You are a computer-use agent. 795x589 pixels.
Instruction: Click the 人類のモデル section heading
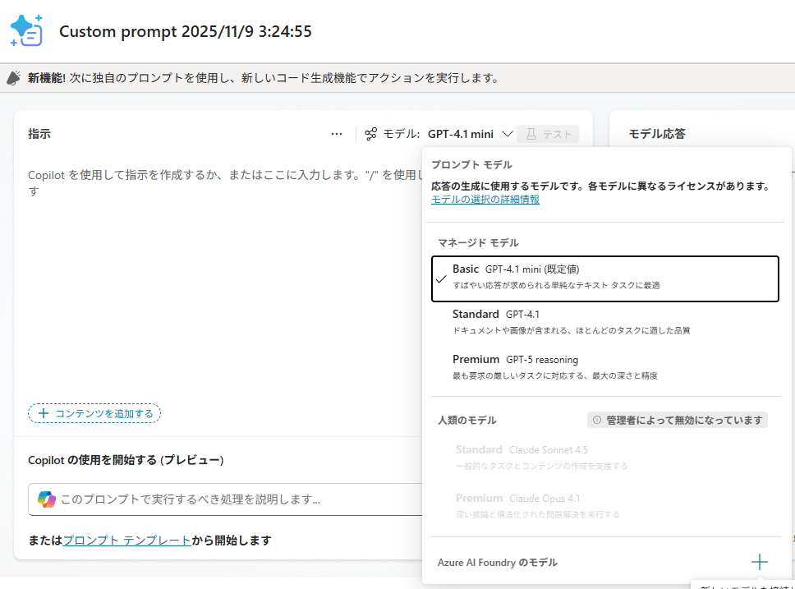[x=467, y=420]
